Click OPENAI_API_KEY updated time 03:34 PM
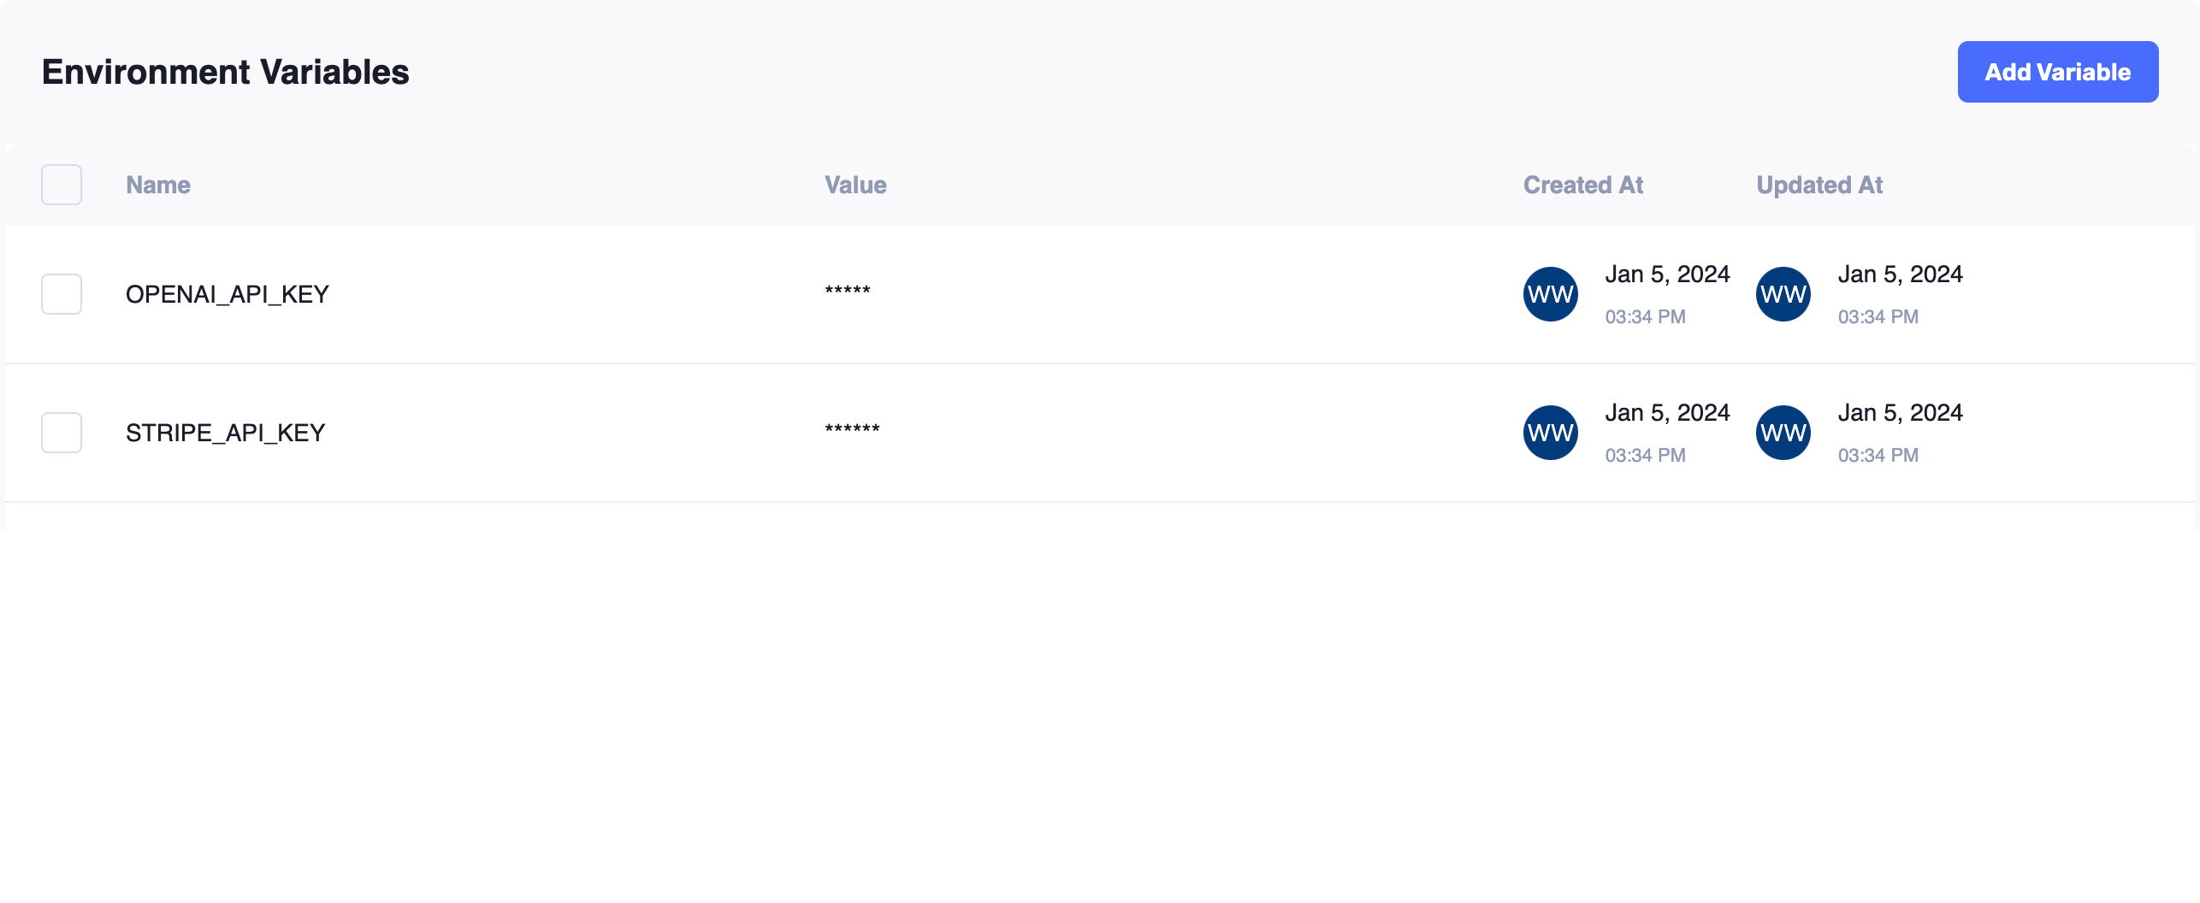This screenshot has height=903, width=2200. (x=1878, y=317)
